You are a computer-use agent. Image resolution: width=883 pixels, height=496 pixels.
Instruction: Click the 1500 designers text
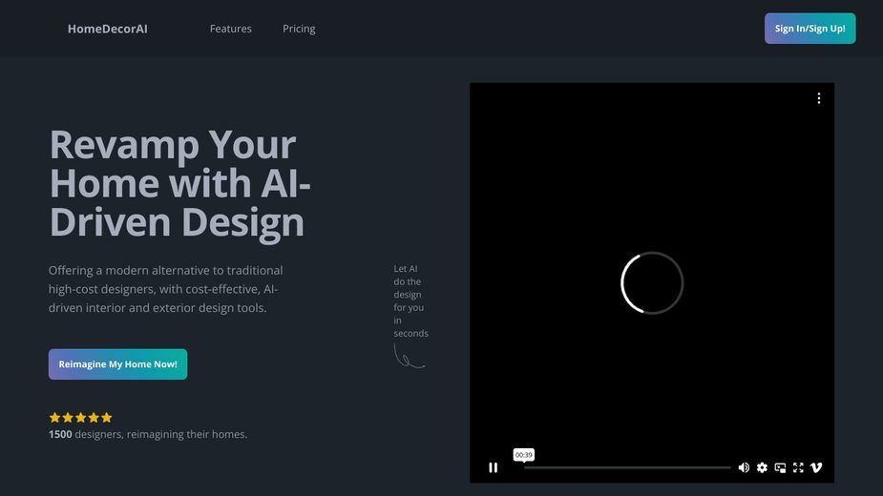[148, 434]
